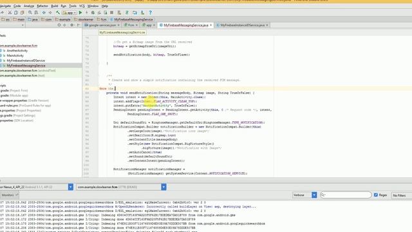The height and width of the screenshot is (232, 412).
Task: Click the Hide project panel icon
Action: click(79, 25)
